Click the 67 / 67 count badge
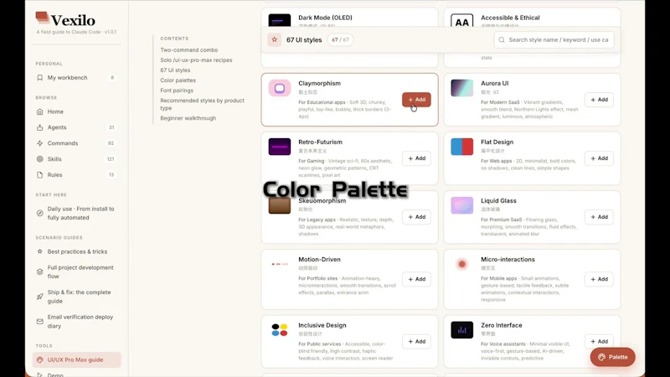Image resolution: width=670 pixels, height=377 pixels. coord(340,39)
